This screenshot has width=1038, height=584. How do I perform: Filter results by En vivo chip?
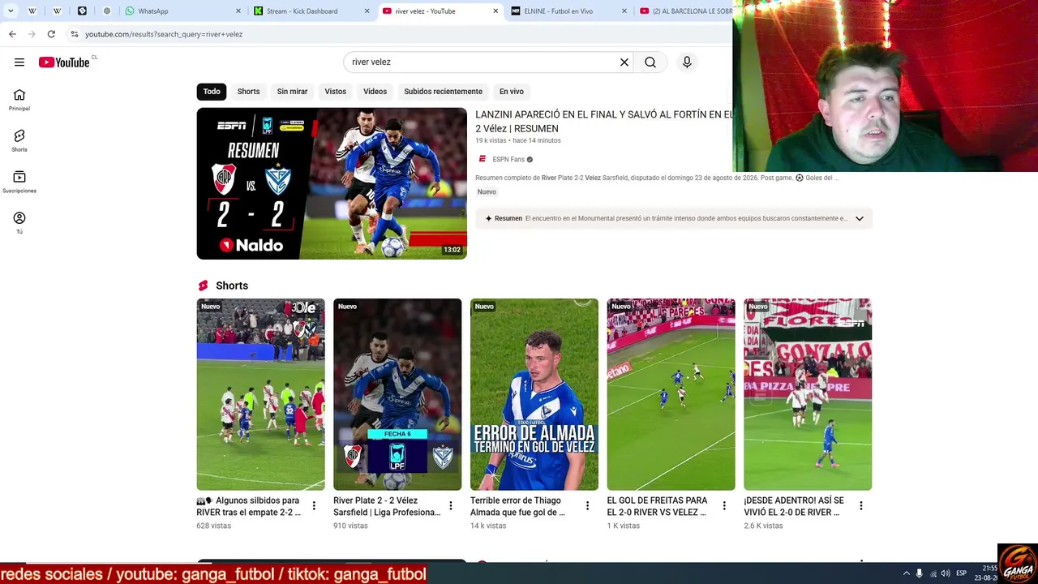(x=511, y=92)
